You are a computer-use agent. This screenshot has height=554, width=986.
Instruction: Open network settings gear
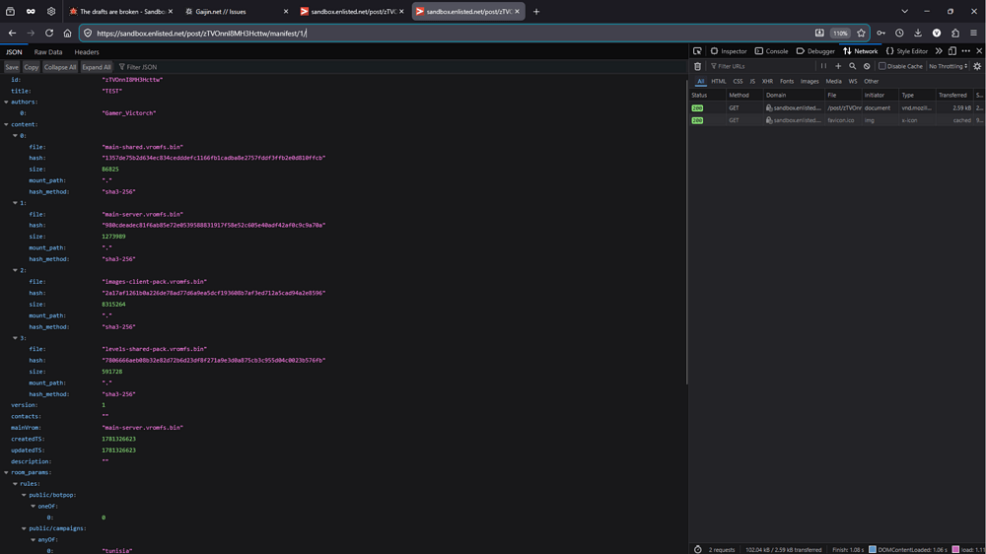click(977, 67)
